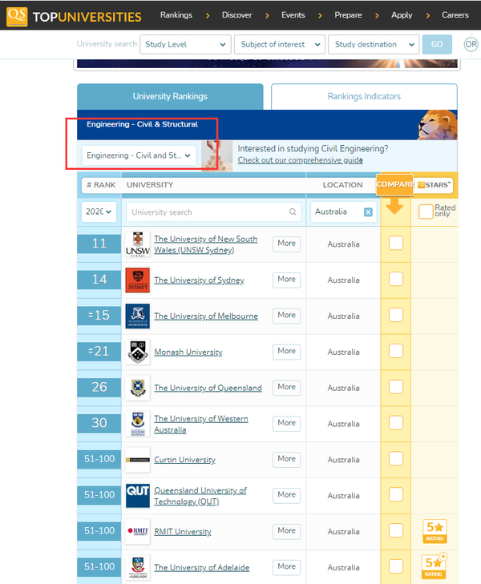Click the LOCATION column header
The image size is (481, 584).
pyautogui.click(x=342, y=185)
